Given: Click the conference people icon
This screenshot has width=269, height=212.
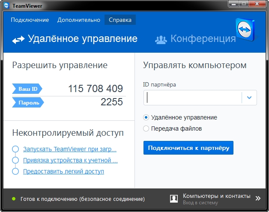Looking at the screenshot, I should [x=161, y=40].
